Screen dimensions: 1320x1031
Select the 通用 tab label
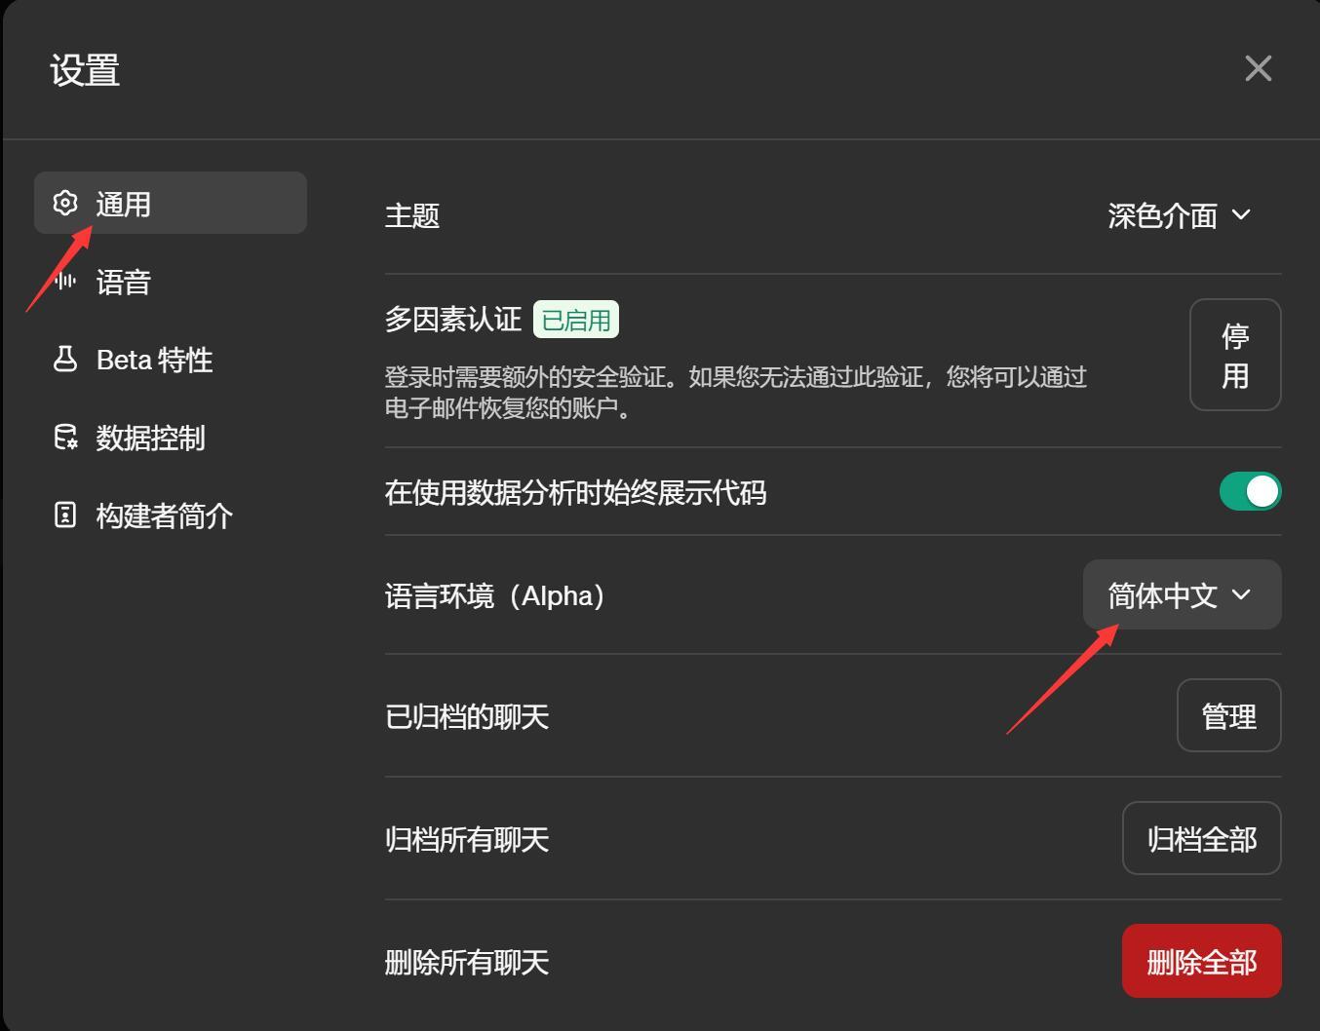coord(124,204)
